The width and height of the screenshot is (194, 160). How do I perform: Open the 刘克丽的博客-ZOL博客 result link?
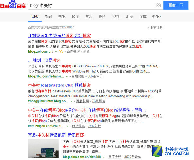(x=59, y=36)
